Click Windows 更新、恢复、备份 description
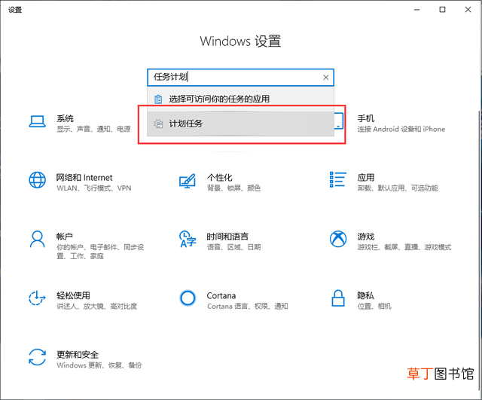The width and height of the screenshot is (482, 400). [99, 365]
